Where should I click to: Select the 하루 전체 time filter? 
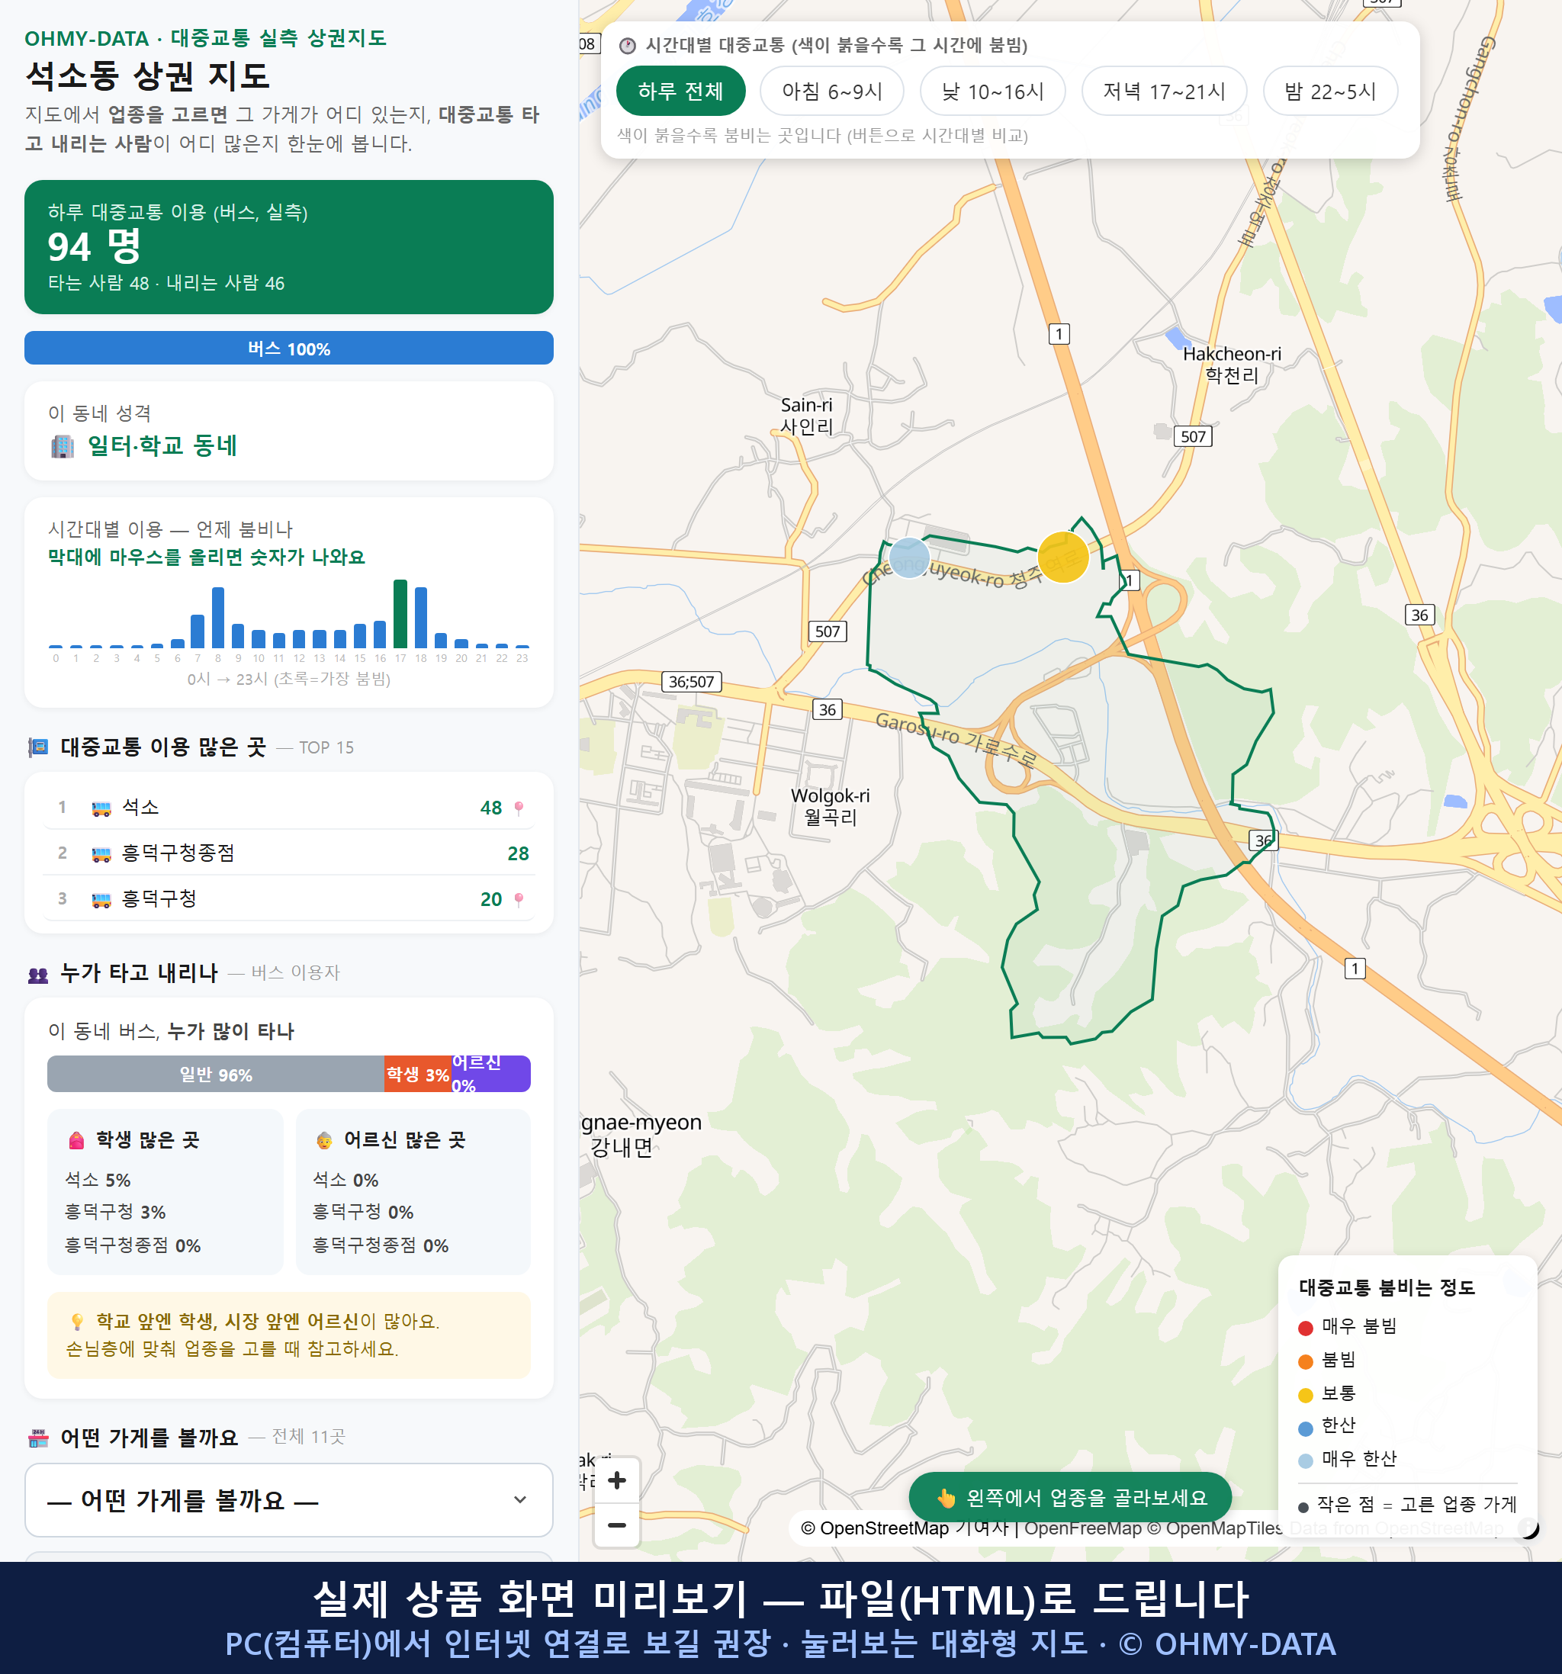point(680,91)
